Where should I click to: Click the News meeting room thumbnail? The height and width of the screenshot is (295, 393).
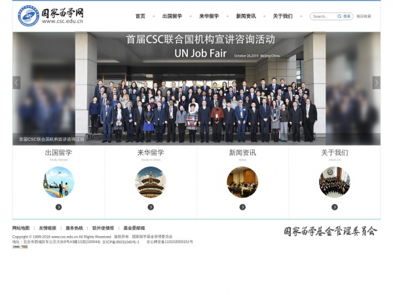[x=242, y=182]
